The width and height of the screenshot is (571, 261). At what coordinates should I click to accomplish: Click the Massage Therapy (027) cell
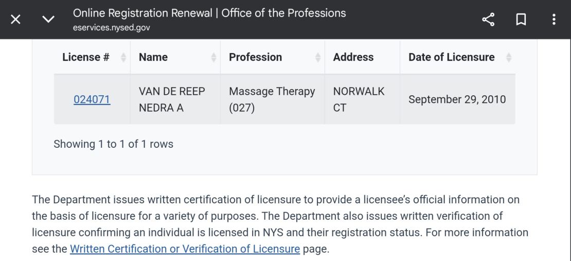pyautogui.click(x=272, y=99)
